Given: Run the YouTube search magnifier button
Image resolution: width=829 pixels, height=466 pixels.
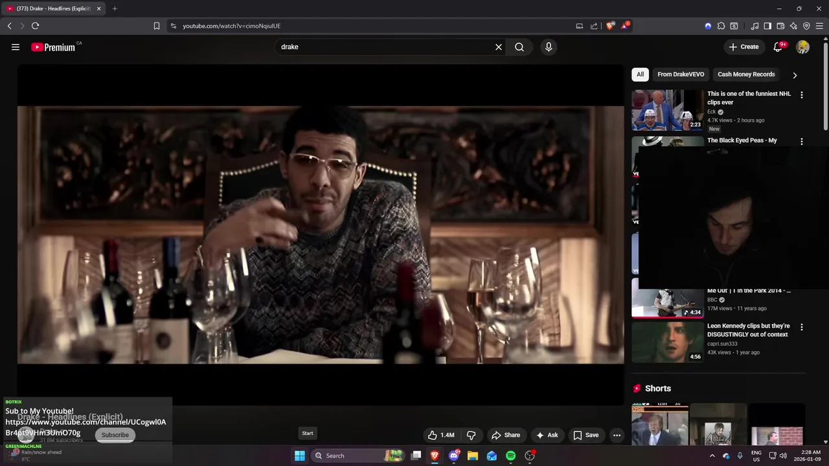Looking at the screenshot, I should pyautogui.click(x=519, y=47).
